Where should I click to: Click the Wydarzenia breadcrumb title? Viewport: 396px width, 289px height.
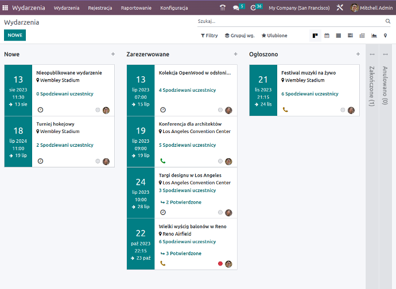[x=21, y=22]
